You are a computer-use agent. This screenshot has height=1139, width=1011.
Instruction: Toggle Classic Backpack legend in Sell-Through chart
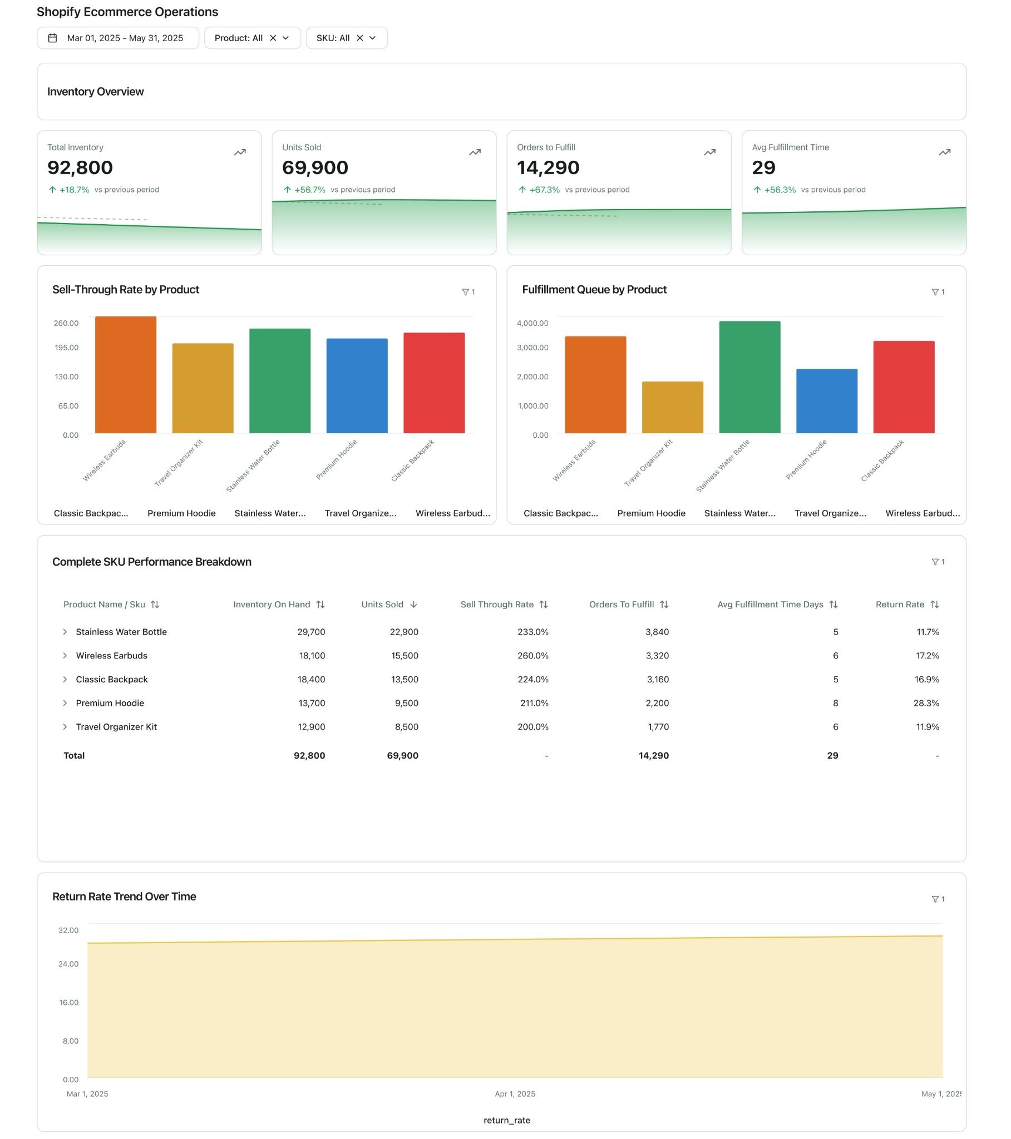[91, 513]
